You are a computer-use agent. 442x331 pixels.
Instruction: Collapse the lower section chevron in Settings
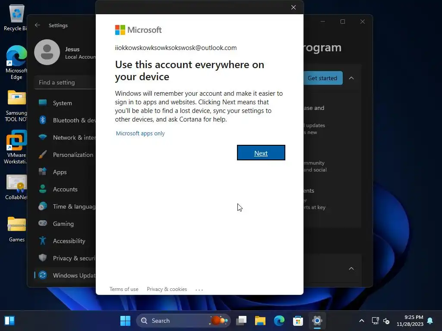[351, 269]
